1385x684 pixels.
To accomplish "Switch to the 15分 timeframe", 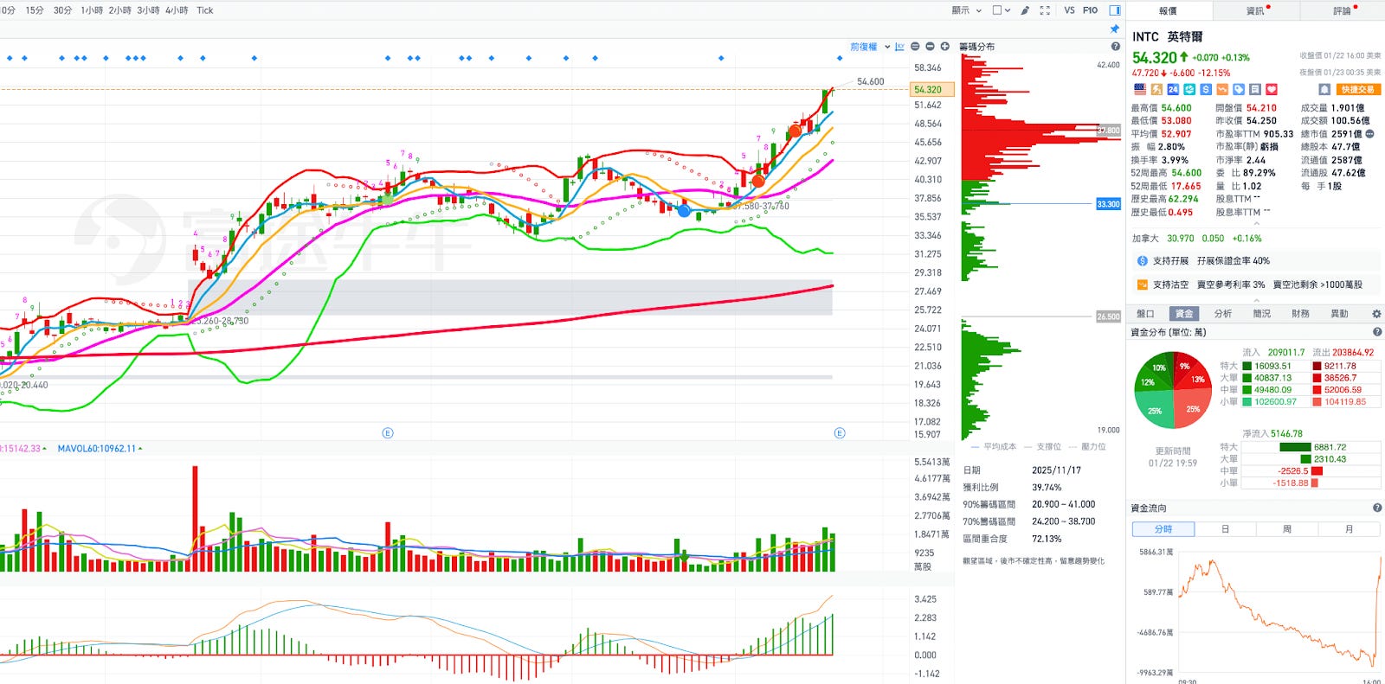I will [x=35, y=10].
